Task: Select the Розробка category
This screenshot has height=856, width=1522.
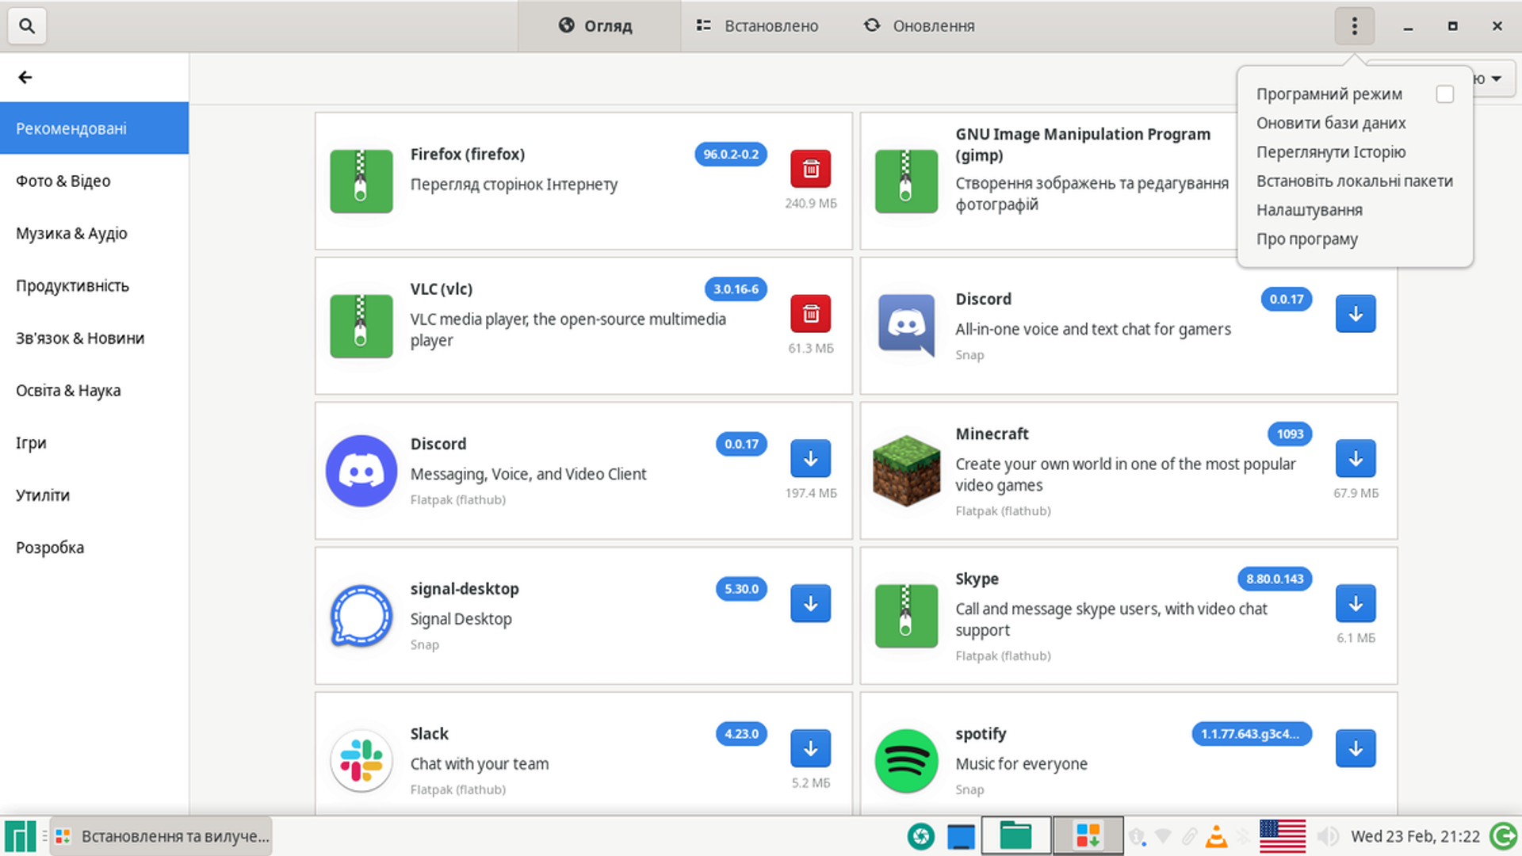Action: (94, 547)
